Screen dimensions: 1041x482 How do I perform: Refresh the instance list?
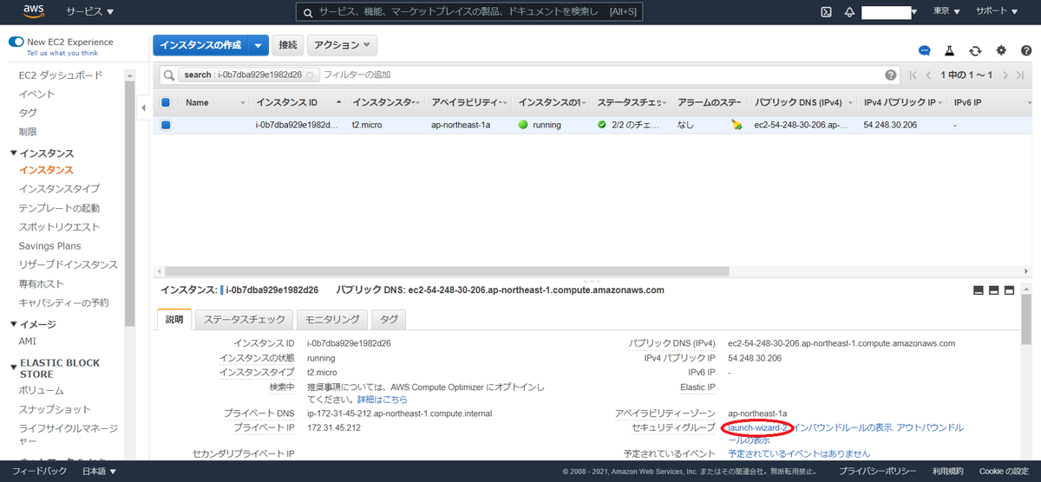coord(975,51)
